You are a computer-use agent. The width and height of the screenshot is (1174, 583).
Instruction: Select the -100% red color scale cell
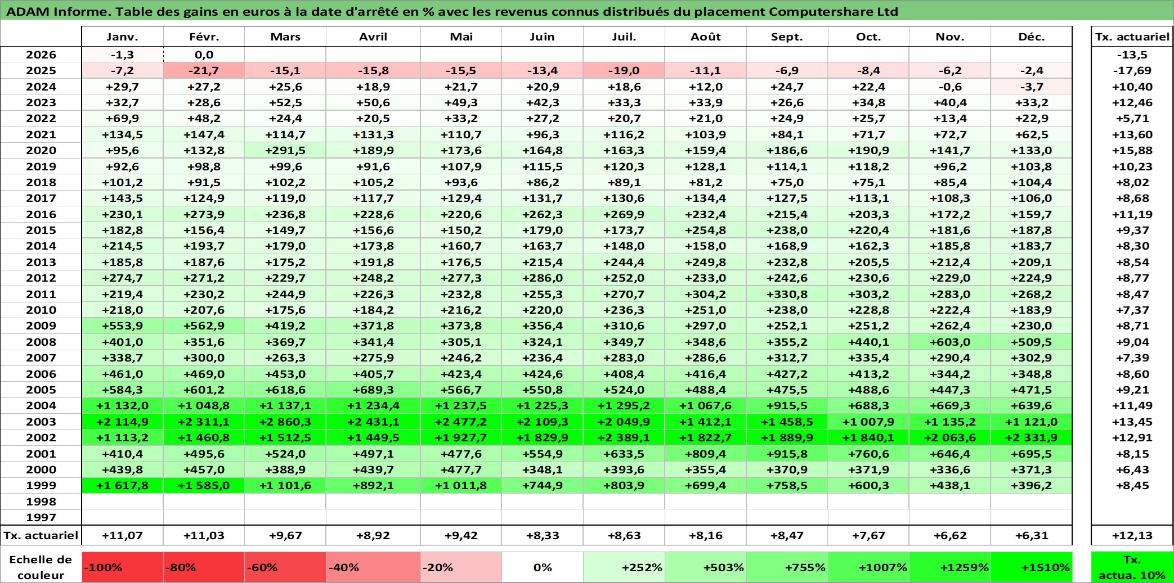(x=122, y=567)
